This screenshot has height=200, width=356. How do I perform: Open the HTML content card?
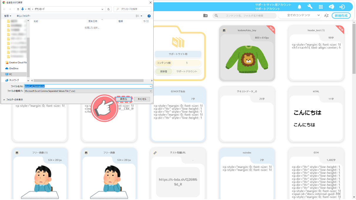pyautogui.click(x=316, y=114)
